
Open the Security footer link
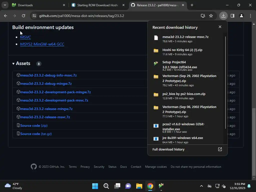tap(99, 167)
